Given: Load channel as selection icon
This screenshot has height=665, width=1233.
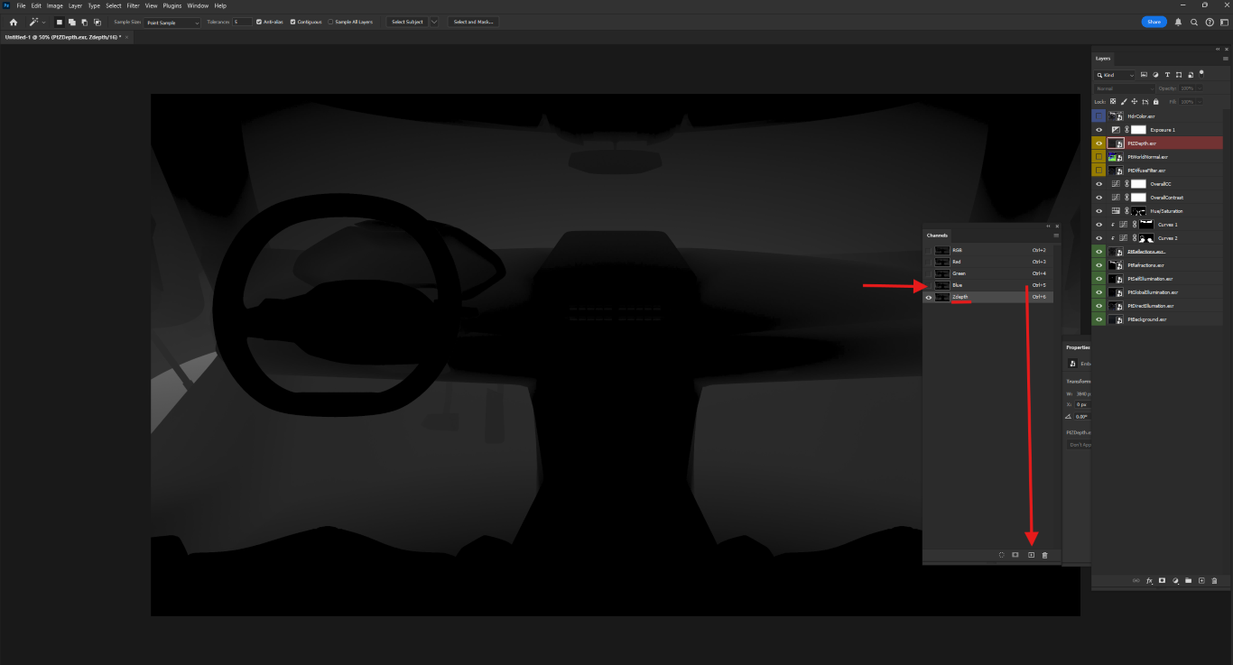Looking at the screenshot, I should (x=1001, y=555).
